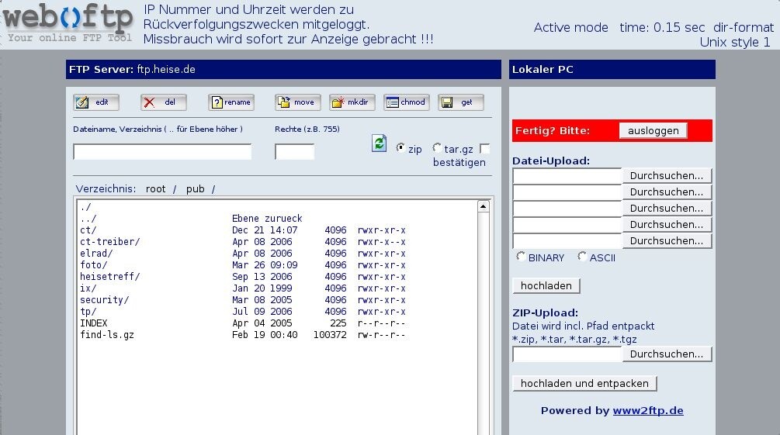Go to root in directory path
This screenshot has width=780, height=435.
[x=155, y=189]
